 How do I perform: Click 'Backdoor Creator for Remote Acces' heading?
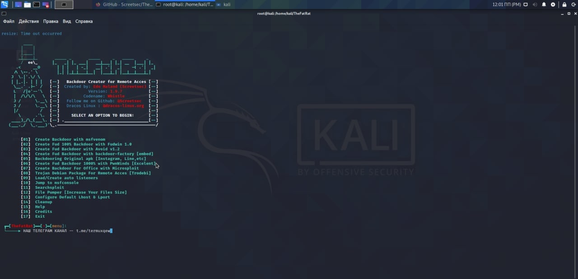tap(106, 82)
